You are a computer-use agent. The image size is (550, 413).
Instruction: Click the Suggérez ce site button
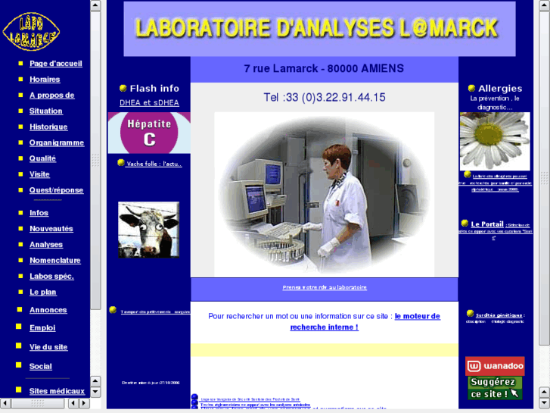[x=495, y=388]
